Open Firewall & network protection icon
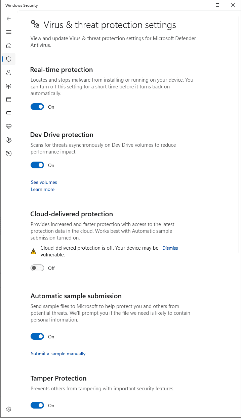 (9, 86)
